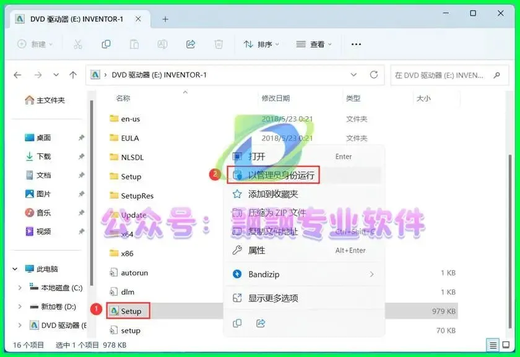Image resolution: width=520 pixels, height=357 pixels.
Task: Switch to details view in status bar
Action: (x=493, y=345)
